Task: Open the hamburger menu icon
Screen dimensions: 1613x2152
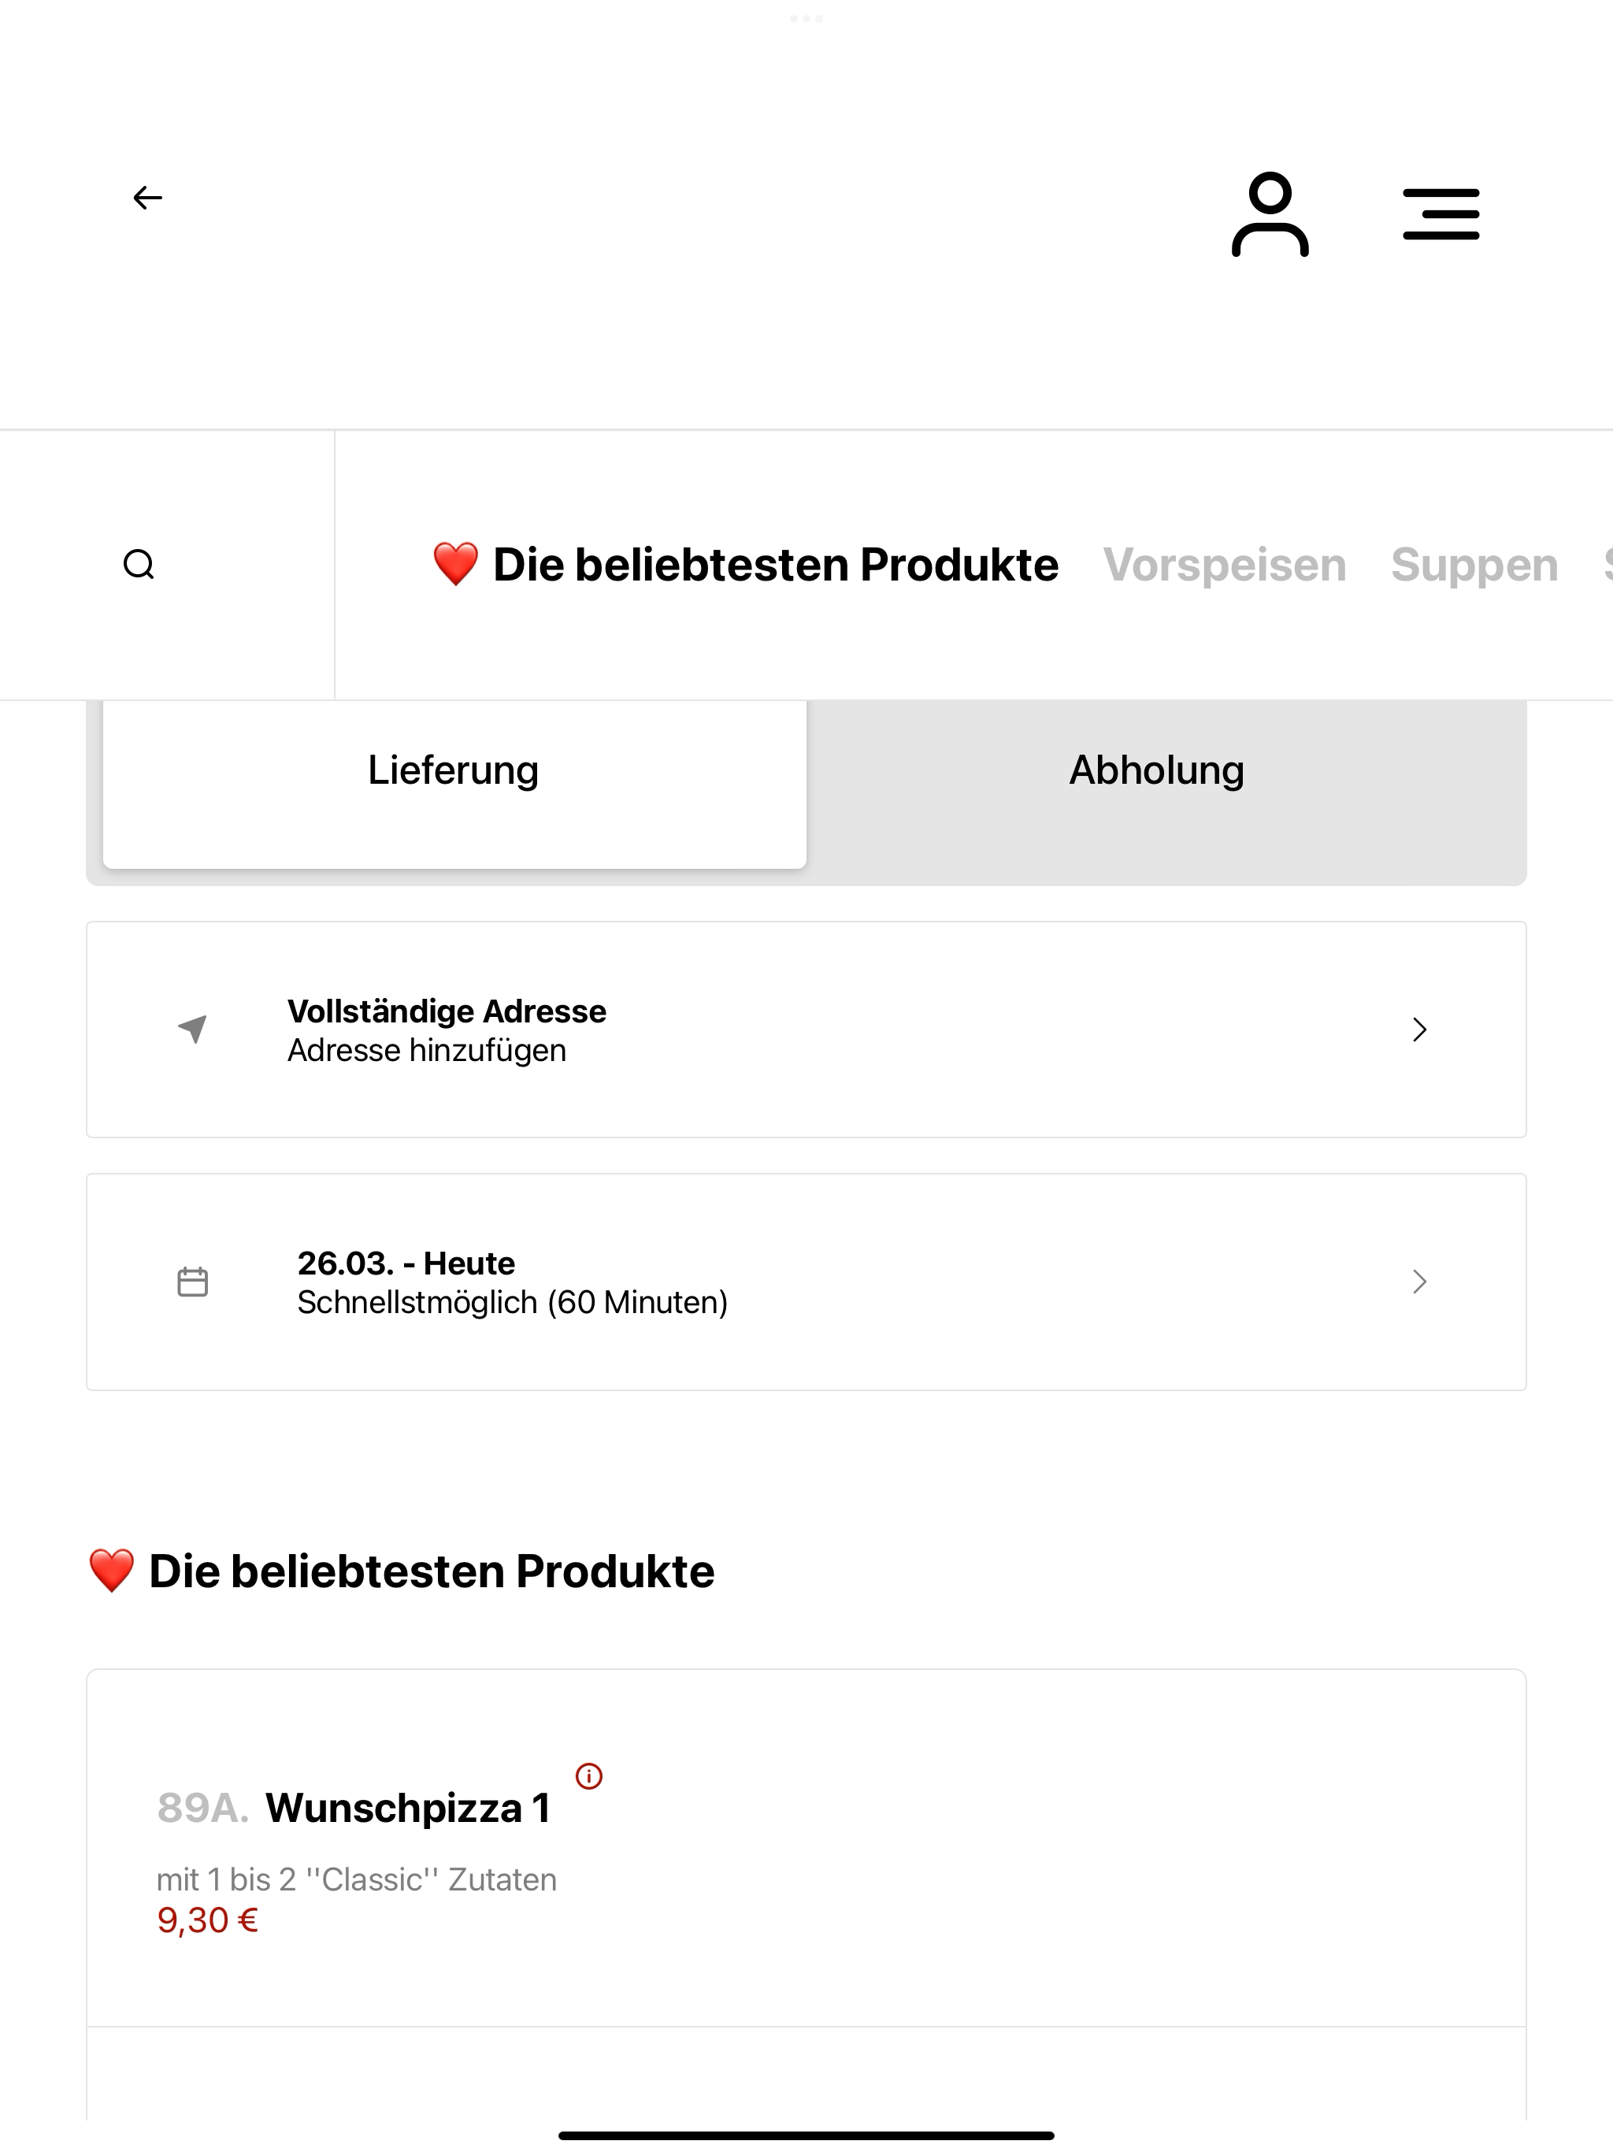Action: click(1441, 214)
